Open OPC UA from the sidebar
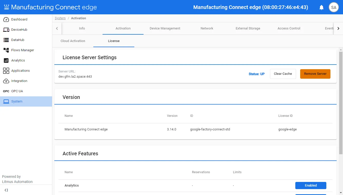This screenshot has height=195, width=343. (26, 91)
